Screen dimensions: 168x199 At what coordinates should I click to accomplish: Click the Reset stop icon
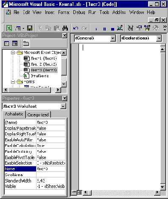112,29
